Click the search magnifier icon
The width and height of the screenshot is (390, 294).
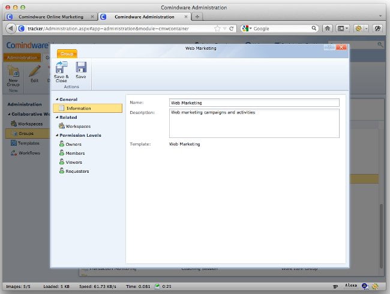[314, 28]
